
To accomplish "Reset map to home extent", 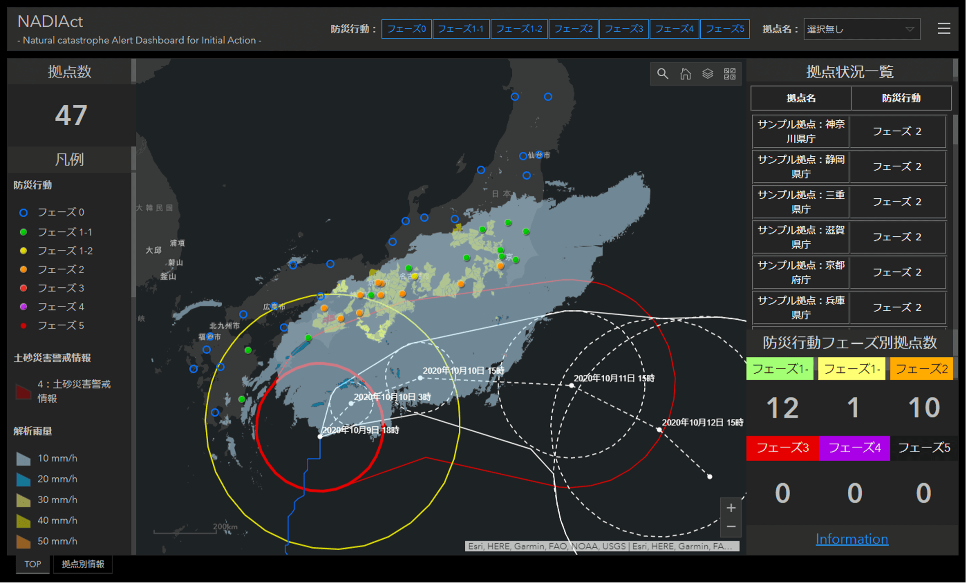I will point(685,74).
